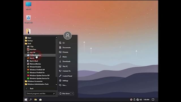The image size is (181, 102).
Task: Run Windows Update Service On shortcut
Action: tap(38, 78)
